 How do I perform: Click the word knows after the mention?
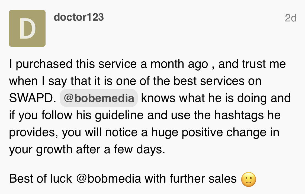pyautogui.click(x=158, y=98)
